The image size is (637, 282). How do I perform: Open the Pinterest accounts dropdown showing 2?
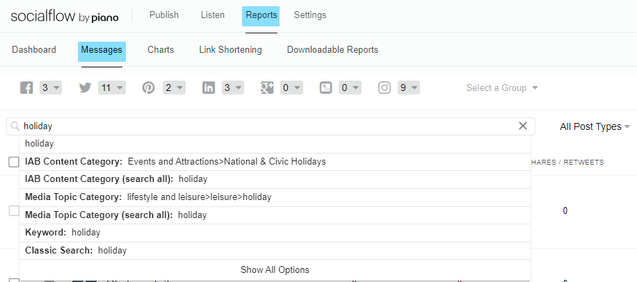[174, 88]
